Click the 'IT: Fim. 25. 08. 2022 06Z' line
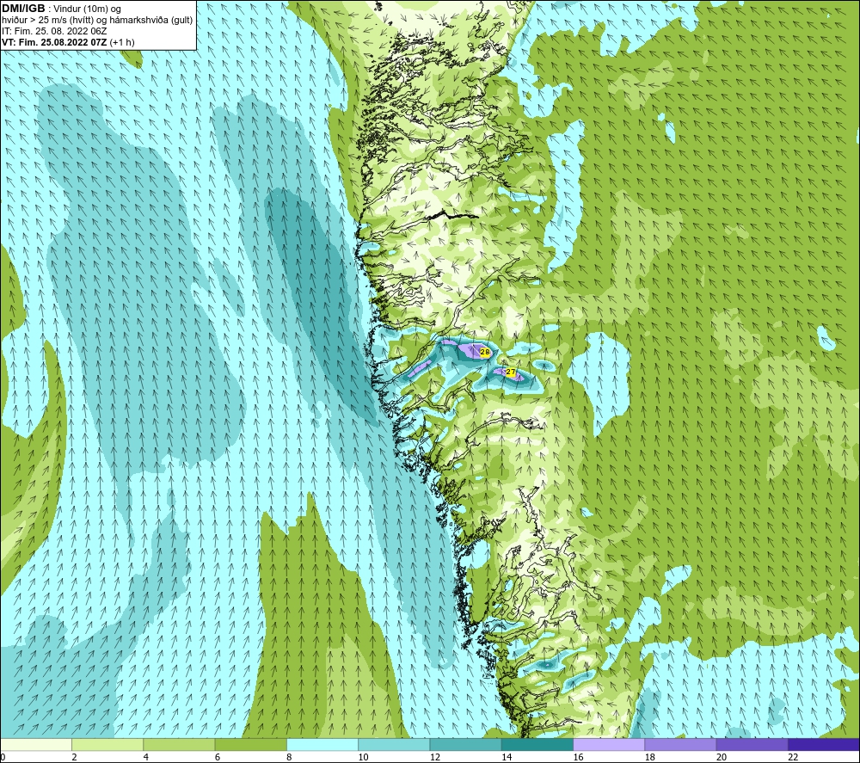 (55, 31)
